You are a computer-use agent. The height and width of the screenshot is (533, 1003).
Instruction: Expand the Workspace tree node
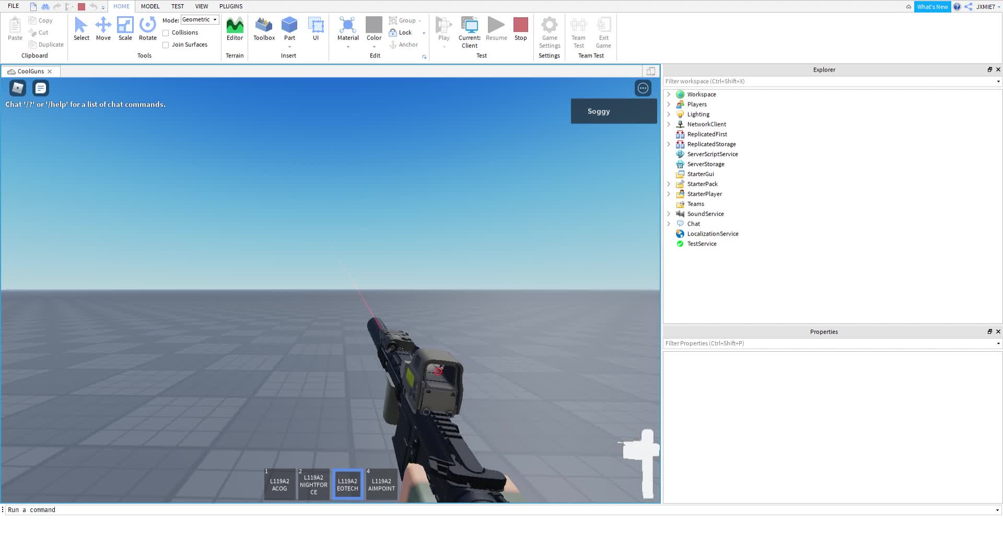(x=669, y=95)
